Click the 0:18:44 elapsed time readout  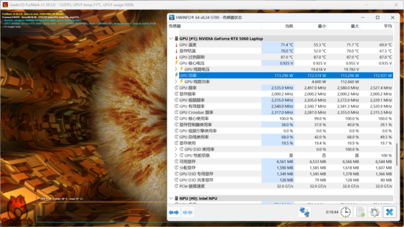click(x=332, y=212)
